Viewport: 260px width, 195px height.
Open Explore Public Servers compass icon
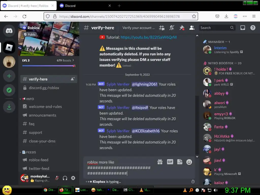coord(9,90)
